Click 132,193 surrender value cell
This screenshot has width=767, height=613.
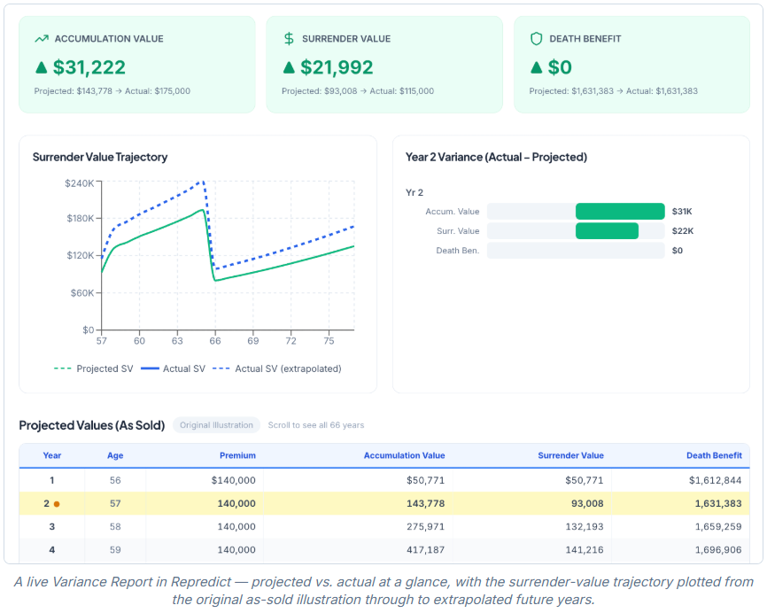[584, 527]
